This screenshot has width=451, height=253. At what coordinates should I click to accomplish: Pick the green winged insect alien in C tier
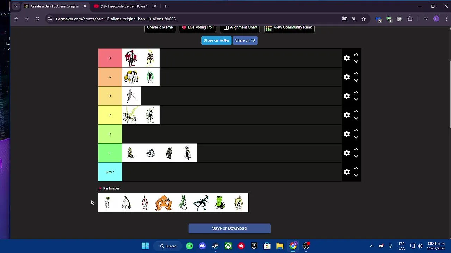coord(131,115)
